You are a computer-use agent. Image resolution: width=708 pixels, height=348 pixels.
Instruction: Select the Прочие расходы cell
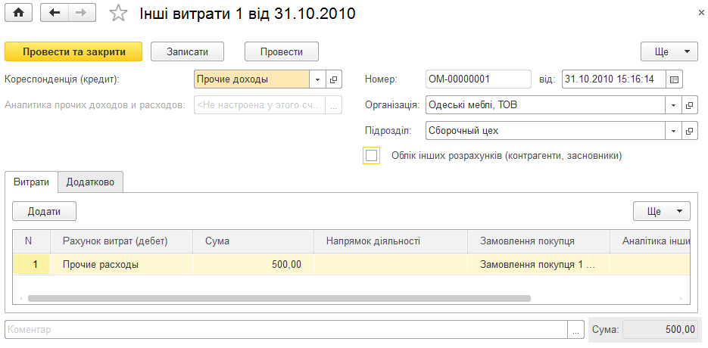click(121, 265)
